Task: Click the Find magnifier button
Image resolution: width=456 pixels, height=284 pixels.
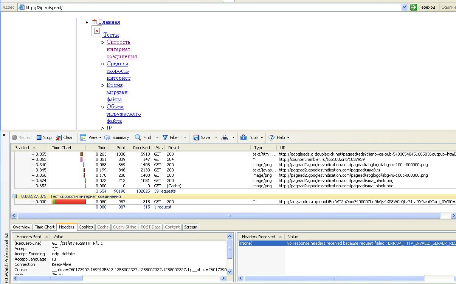Action: point(143,137)
